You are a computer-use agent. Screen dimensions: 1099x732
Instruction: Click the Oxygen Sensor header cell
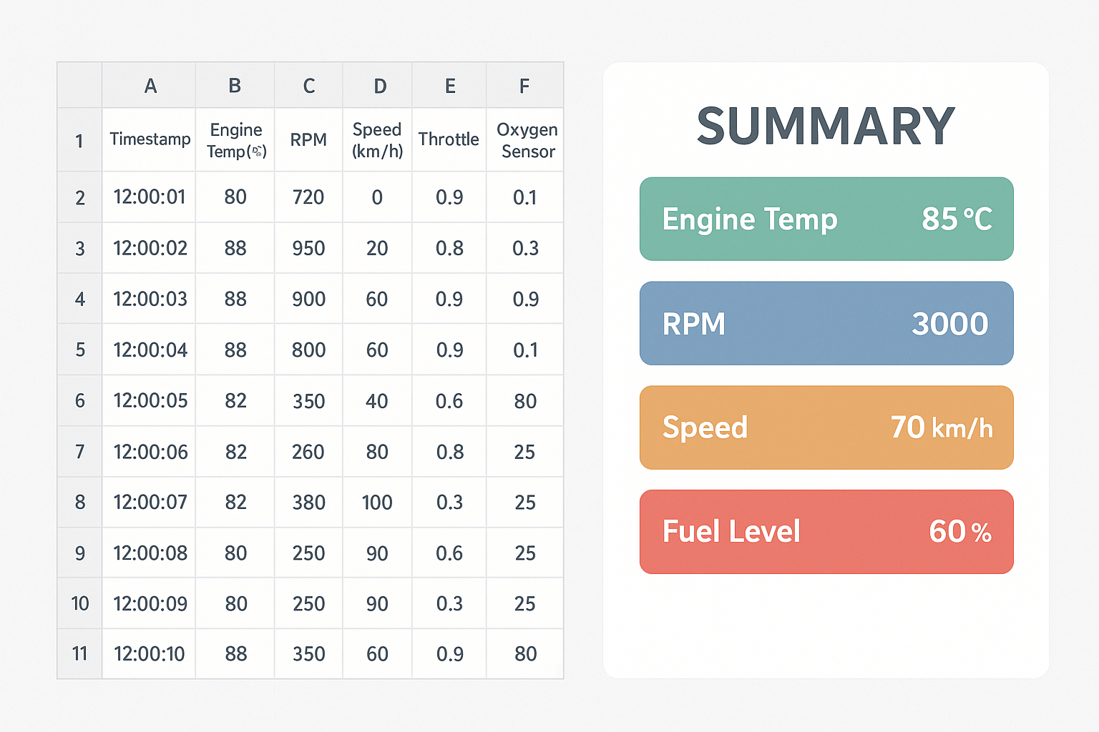[525, 140]
